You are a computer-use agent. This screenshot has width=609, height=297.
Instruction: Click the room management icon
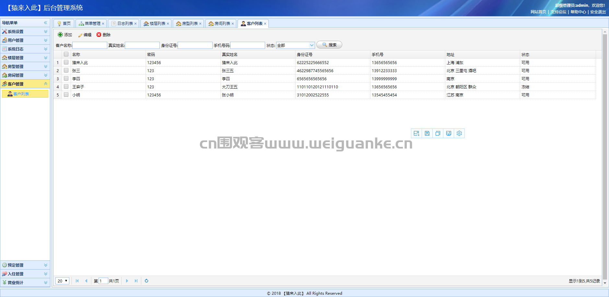pos(5,75)
